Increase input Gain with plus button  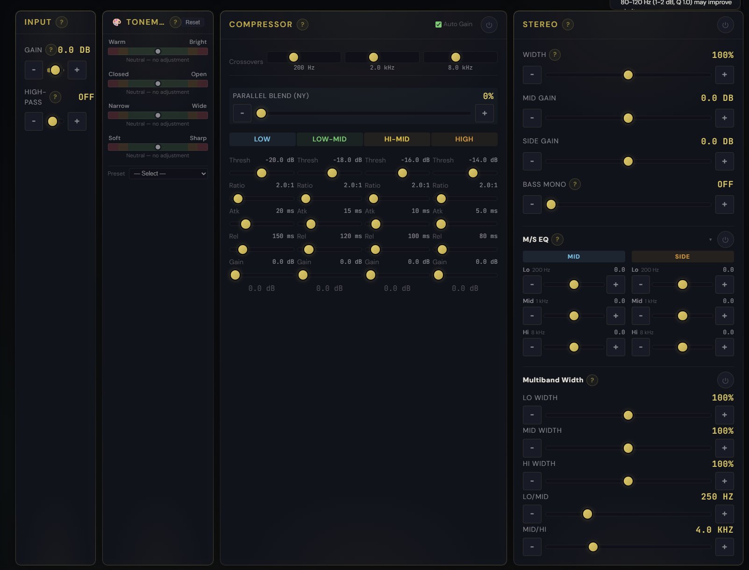click(x=77, y=70)
